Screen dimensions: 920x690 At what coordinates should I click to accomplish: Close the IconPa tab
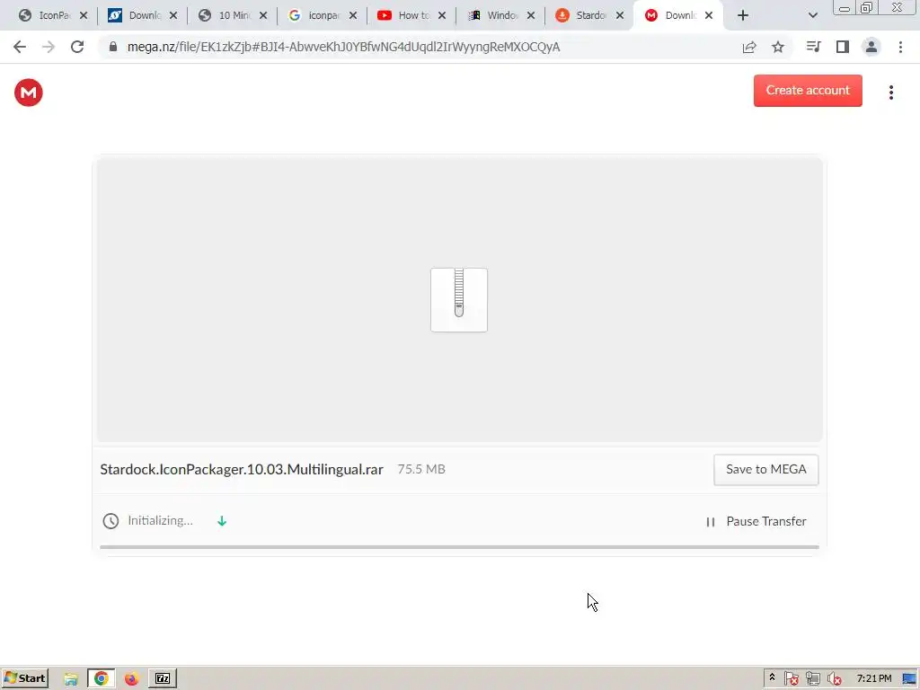click(x=84, y=16)
